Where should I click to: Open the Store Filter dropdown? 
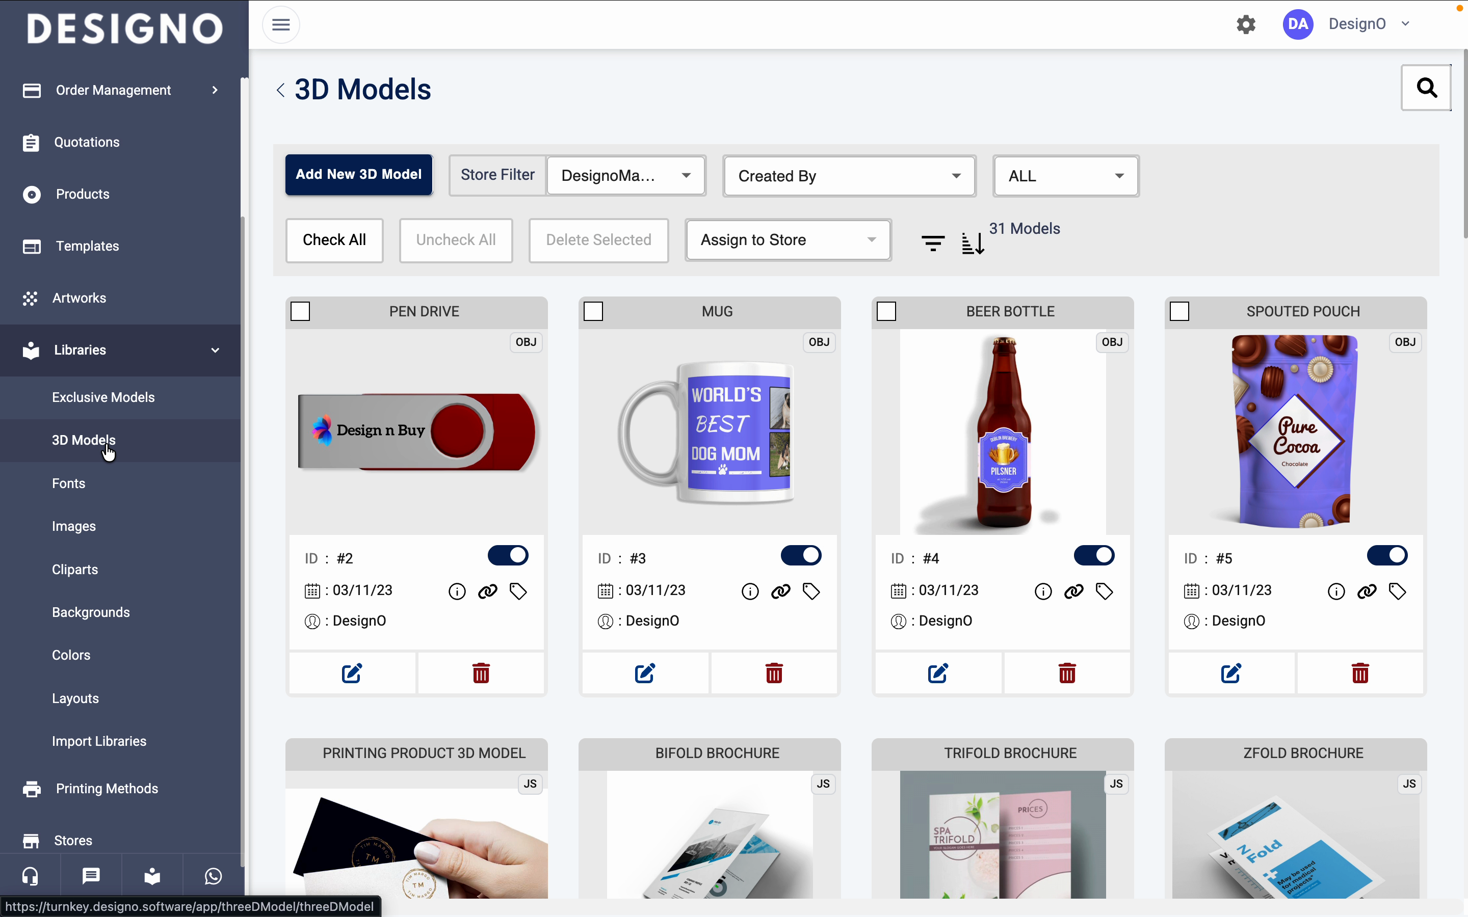pos(626,176)
